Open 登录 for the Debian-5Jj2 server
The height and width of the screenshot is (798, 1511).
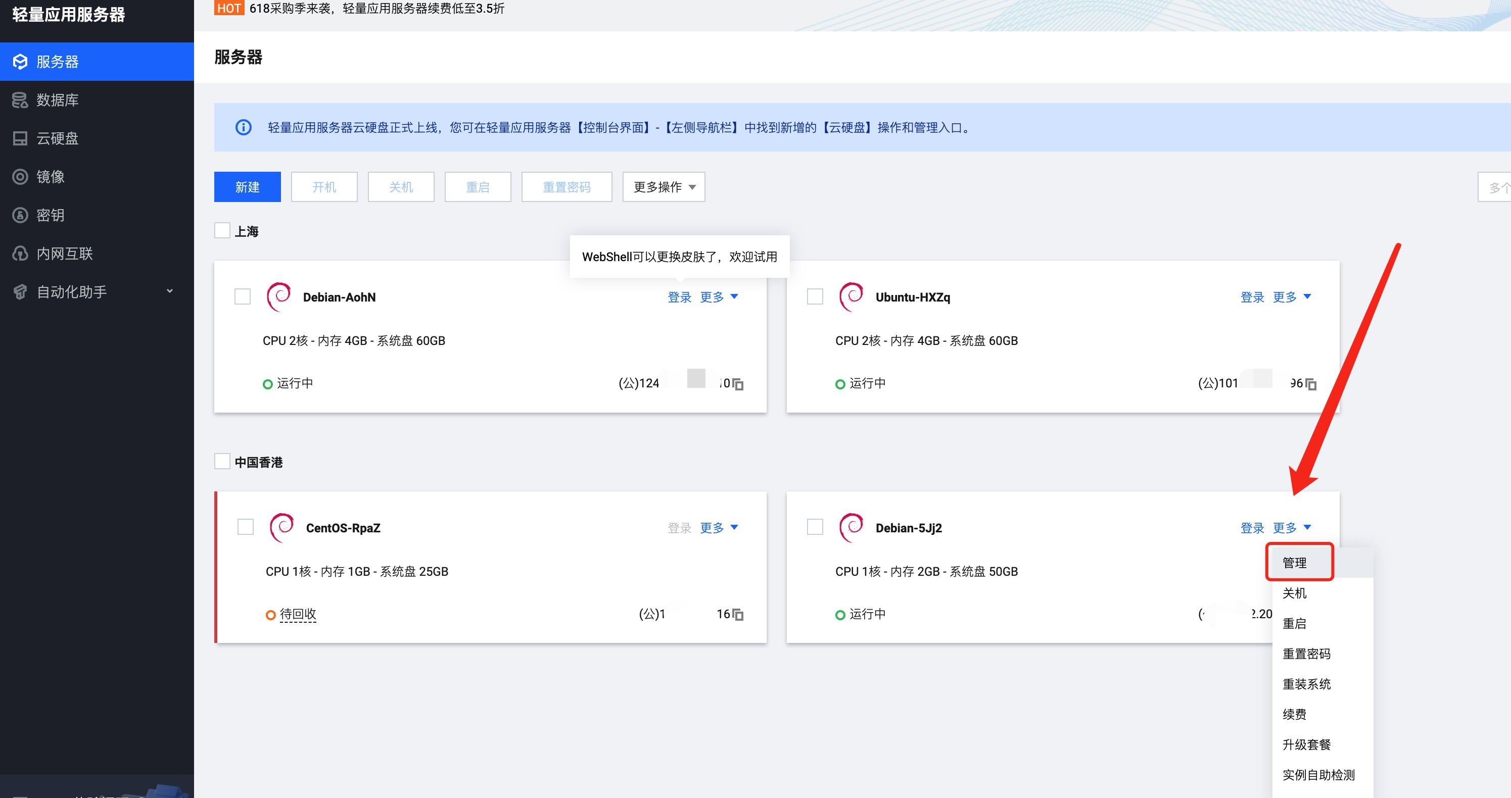1252,527
